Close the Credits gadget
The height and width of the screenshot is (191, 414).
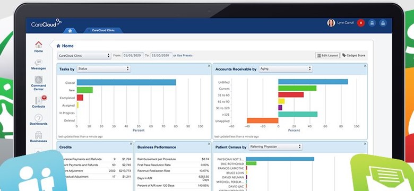[131, 144]
